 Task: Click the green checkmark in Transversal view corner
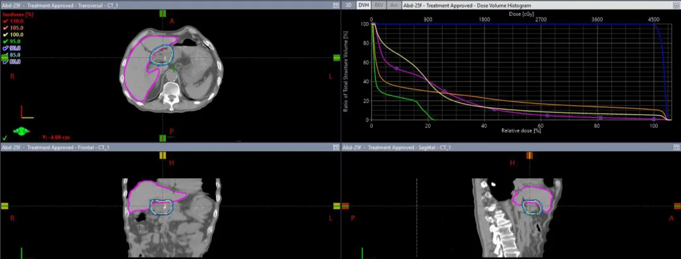[4, 138]
